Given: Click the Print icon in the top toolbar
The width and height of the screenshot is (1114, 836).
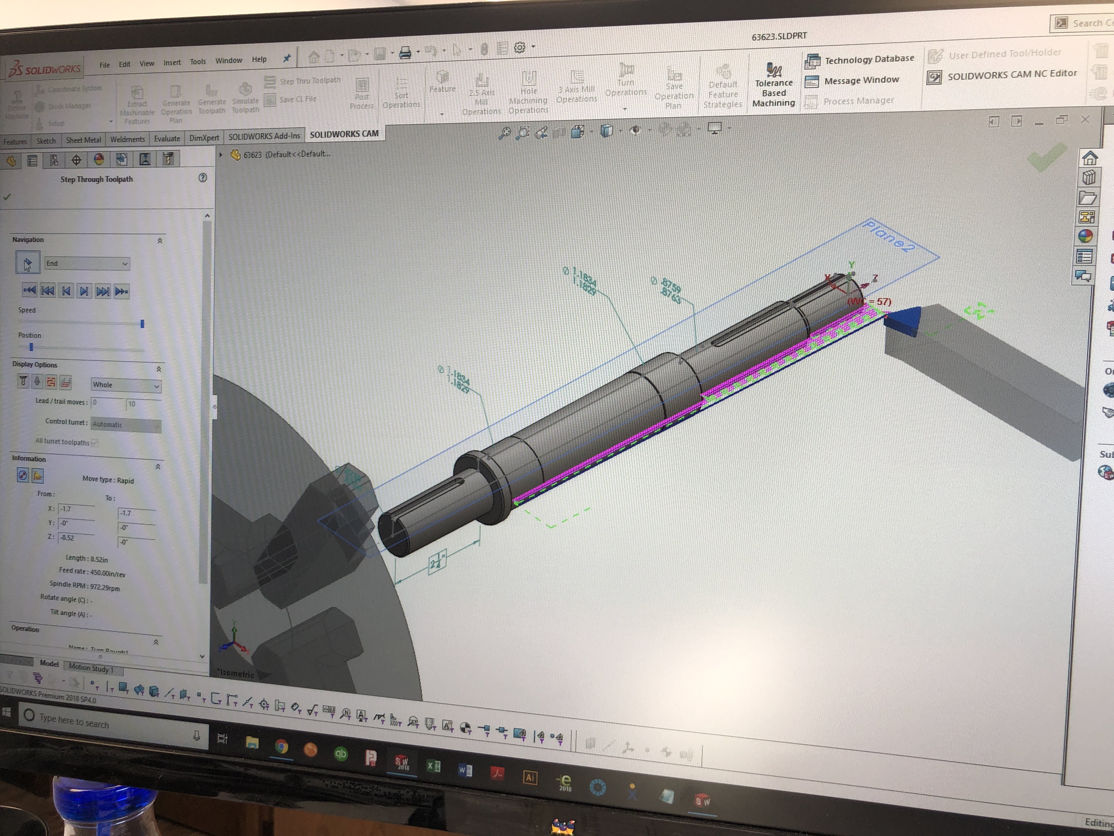Looking at the screenshot, I should pyautogui.click(x=405, y=53).
